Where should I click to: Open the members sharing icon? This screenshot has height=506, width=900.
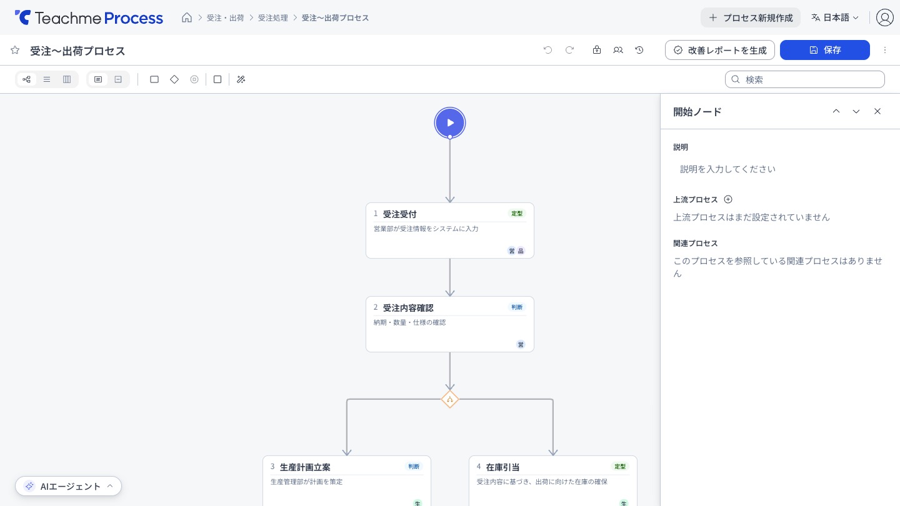click(618, 50)
